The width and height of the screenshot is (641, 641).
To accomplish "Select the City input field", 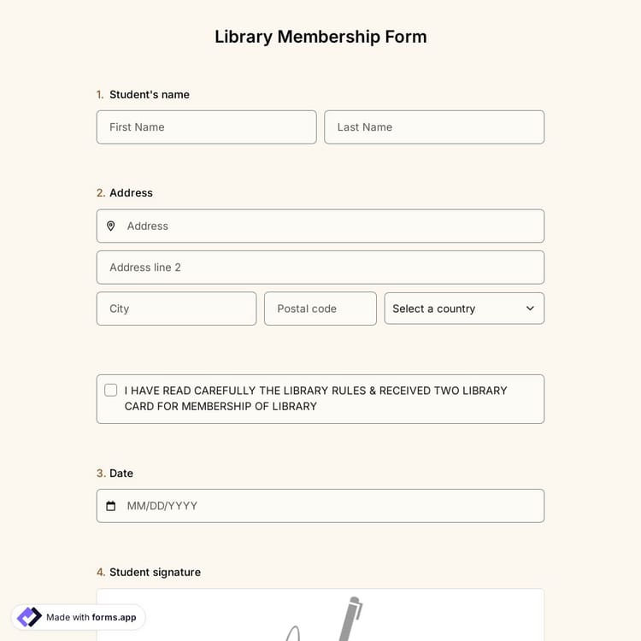I will coord(176,309).
